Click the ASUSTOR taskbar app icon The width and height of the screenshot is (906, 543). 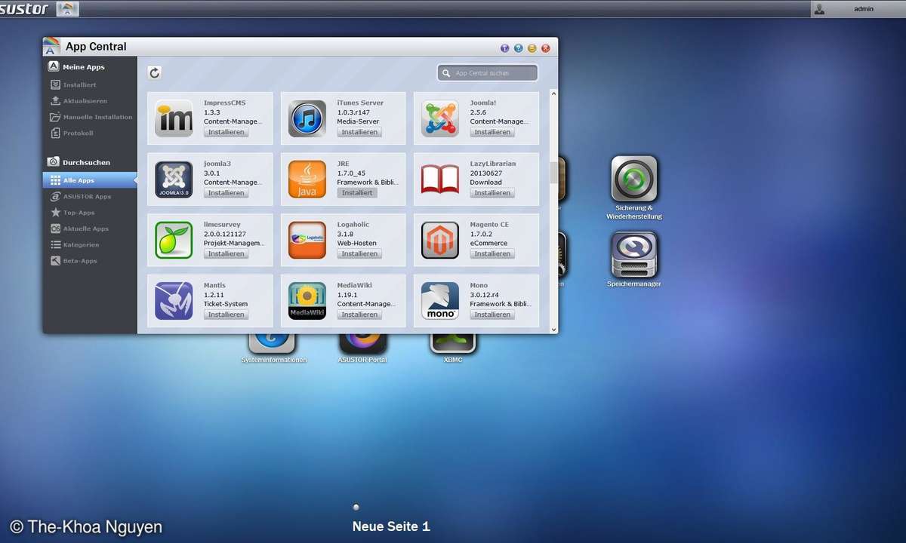[67, 9]
